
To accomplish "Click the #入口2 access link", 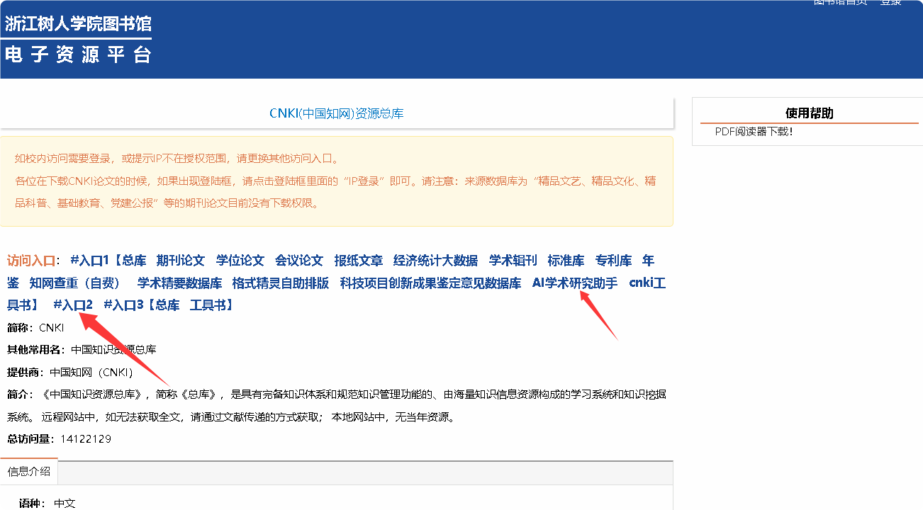I will point(73,305).
